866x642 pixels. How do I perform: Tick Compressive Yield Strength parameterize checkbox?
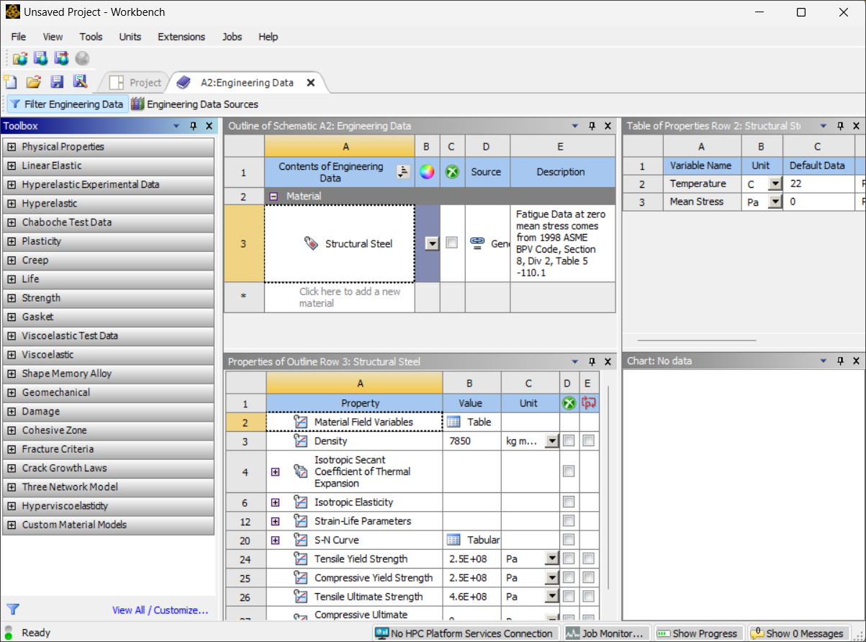[x=589, y=577]
